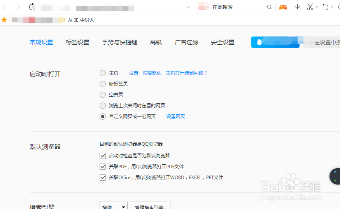
Task: Click the 恢复默认 link
Action: tap(152, 73)
